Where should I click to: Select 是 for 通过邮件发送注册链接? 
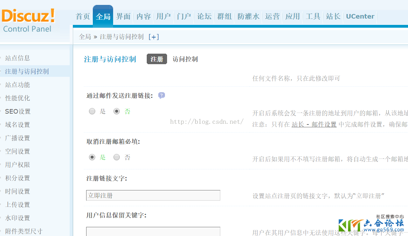tap(92, 111)
